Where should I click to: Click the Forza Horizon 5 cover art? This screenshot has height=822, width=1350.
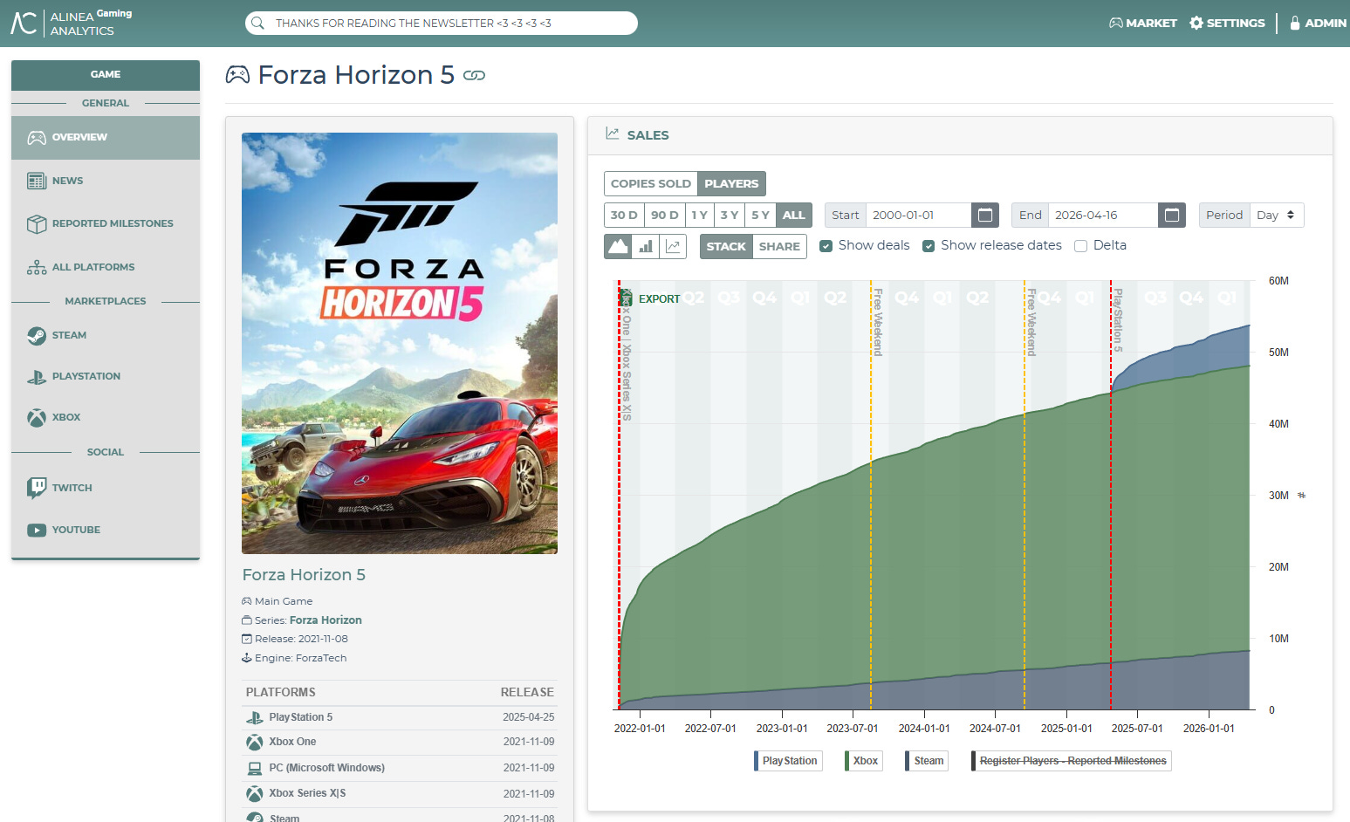click(x=400, y=343)
